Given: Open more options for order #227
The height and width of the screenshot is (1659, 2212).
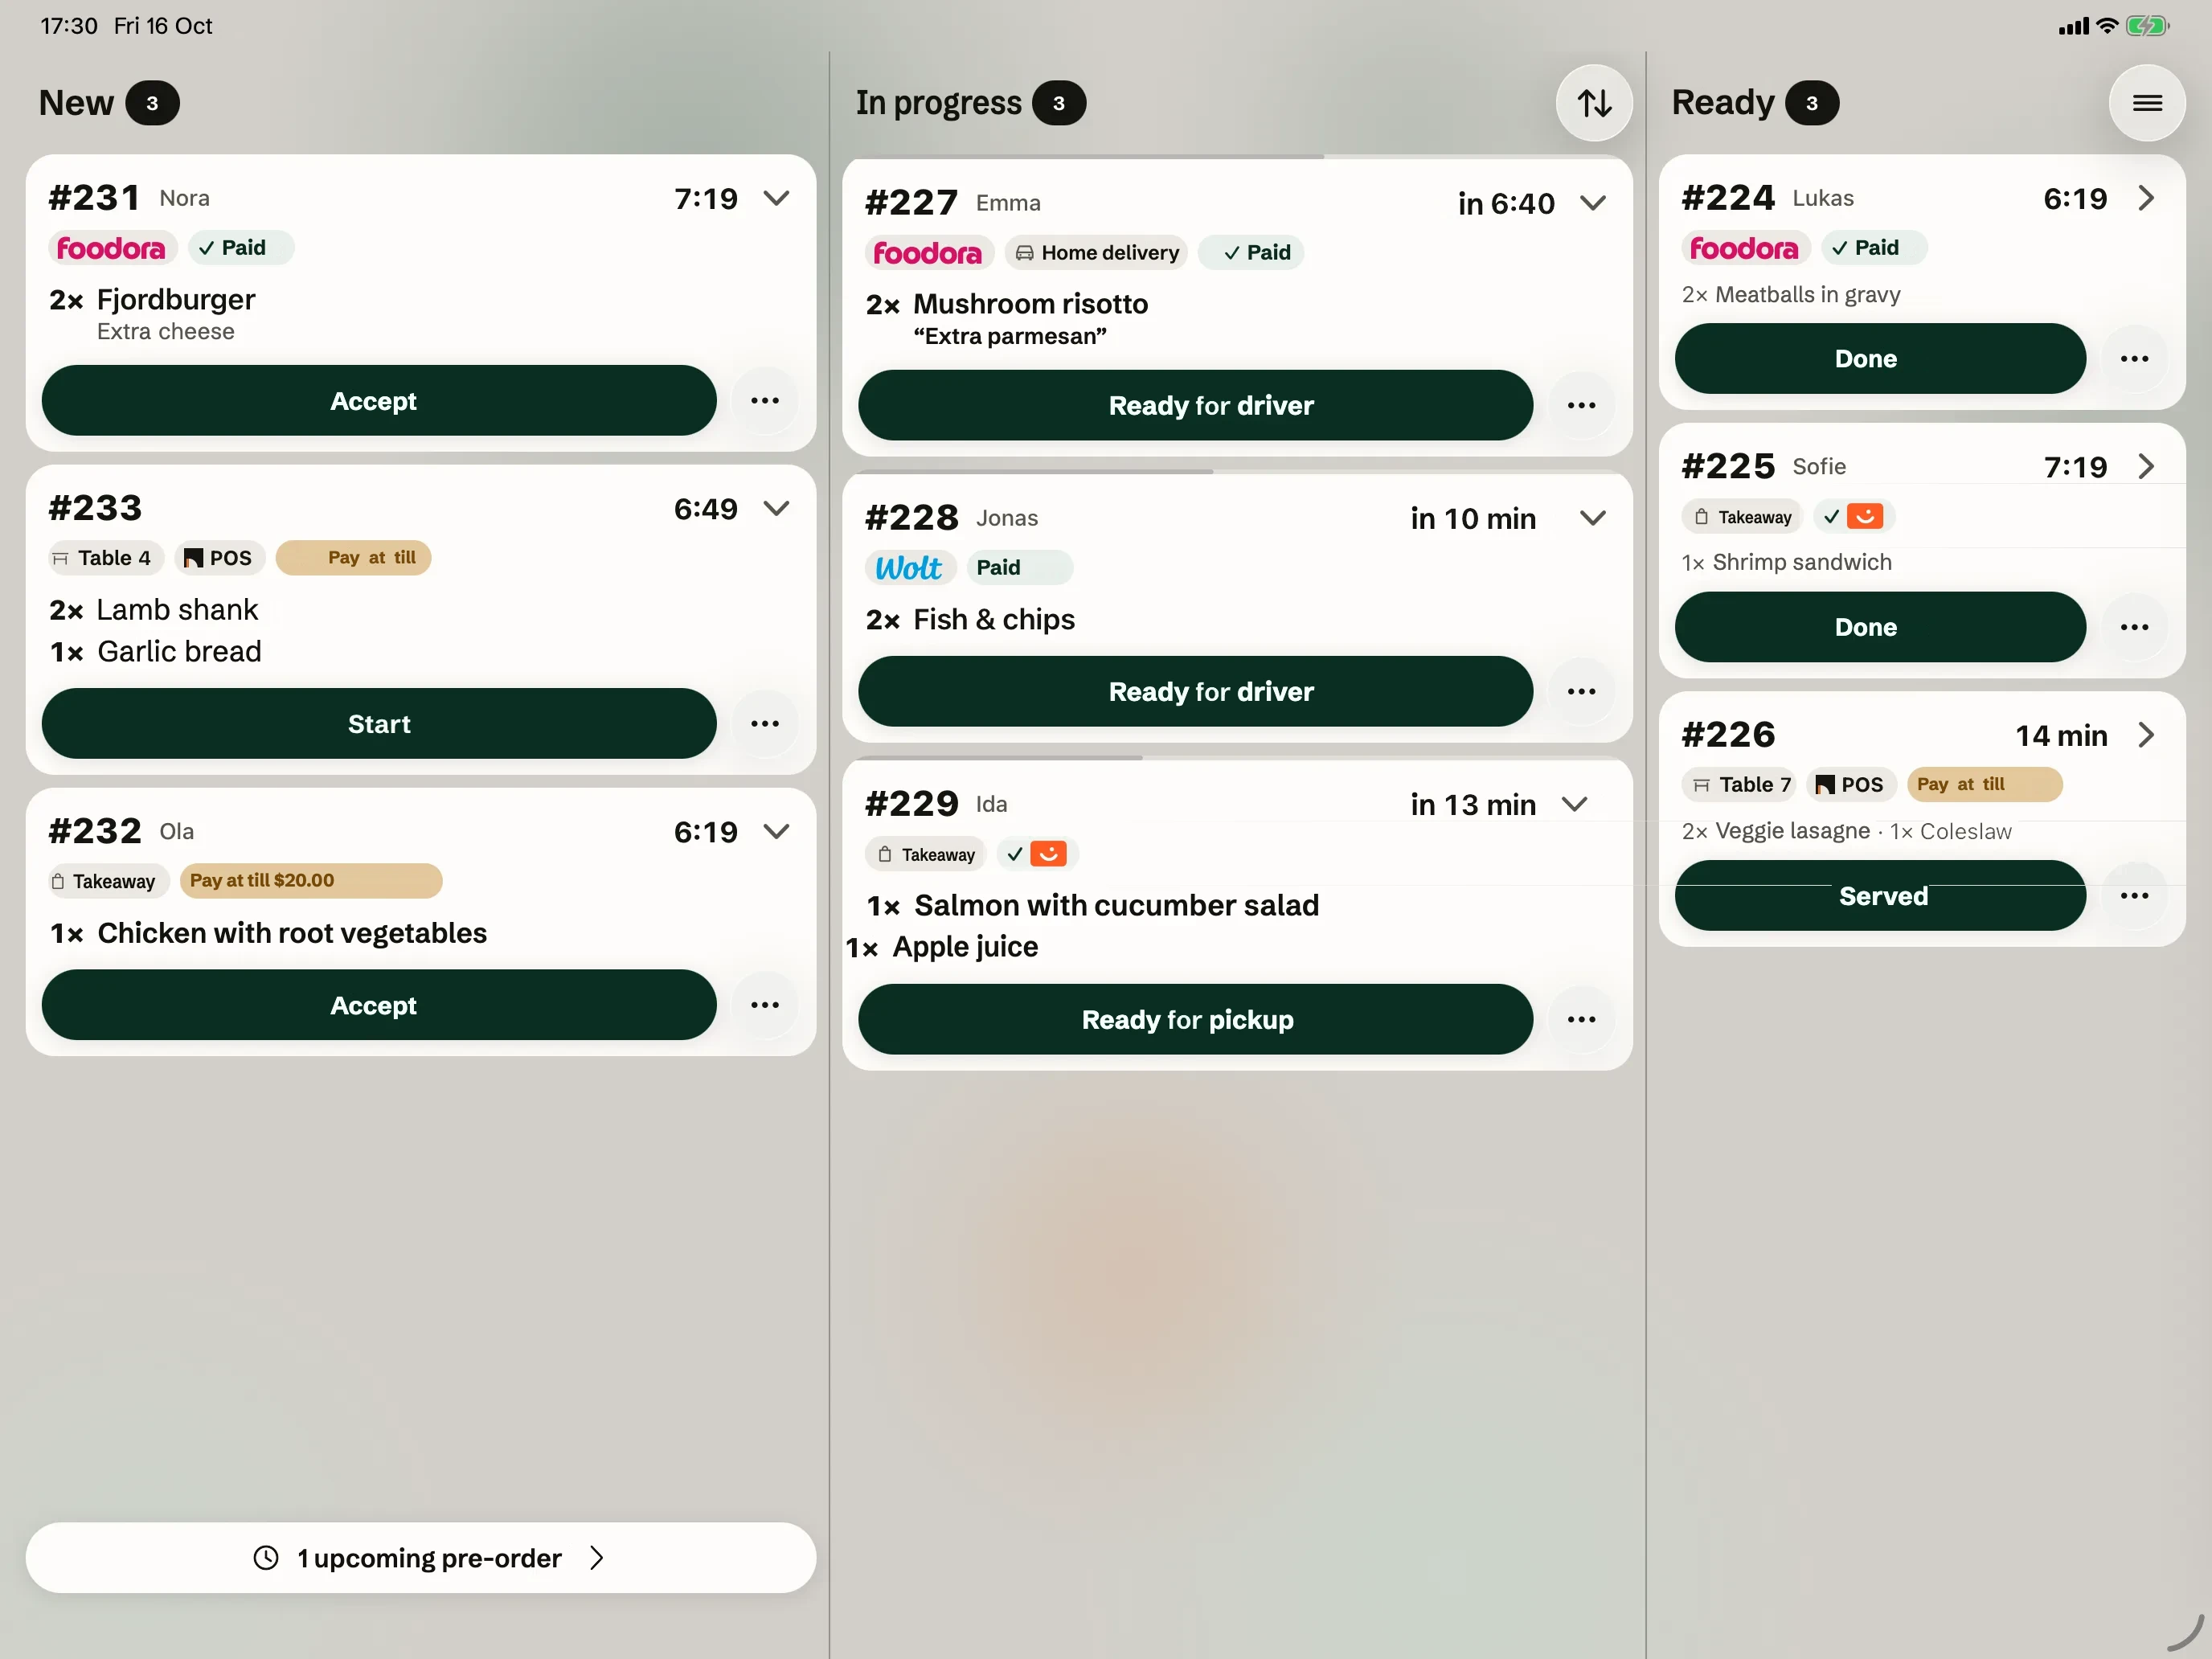Looking at the screenshot, I should (x=1581, y=405).
